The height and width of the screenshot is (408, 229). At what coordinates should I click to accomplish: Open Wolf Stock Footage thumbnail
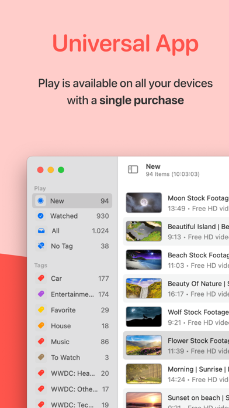144,317
